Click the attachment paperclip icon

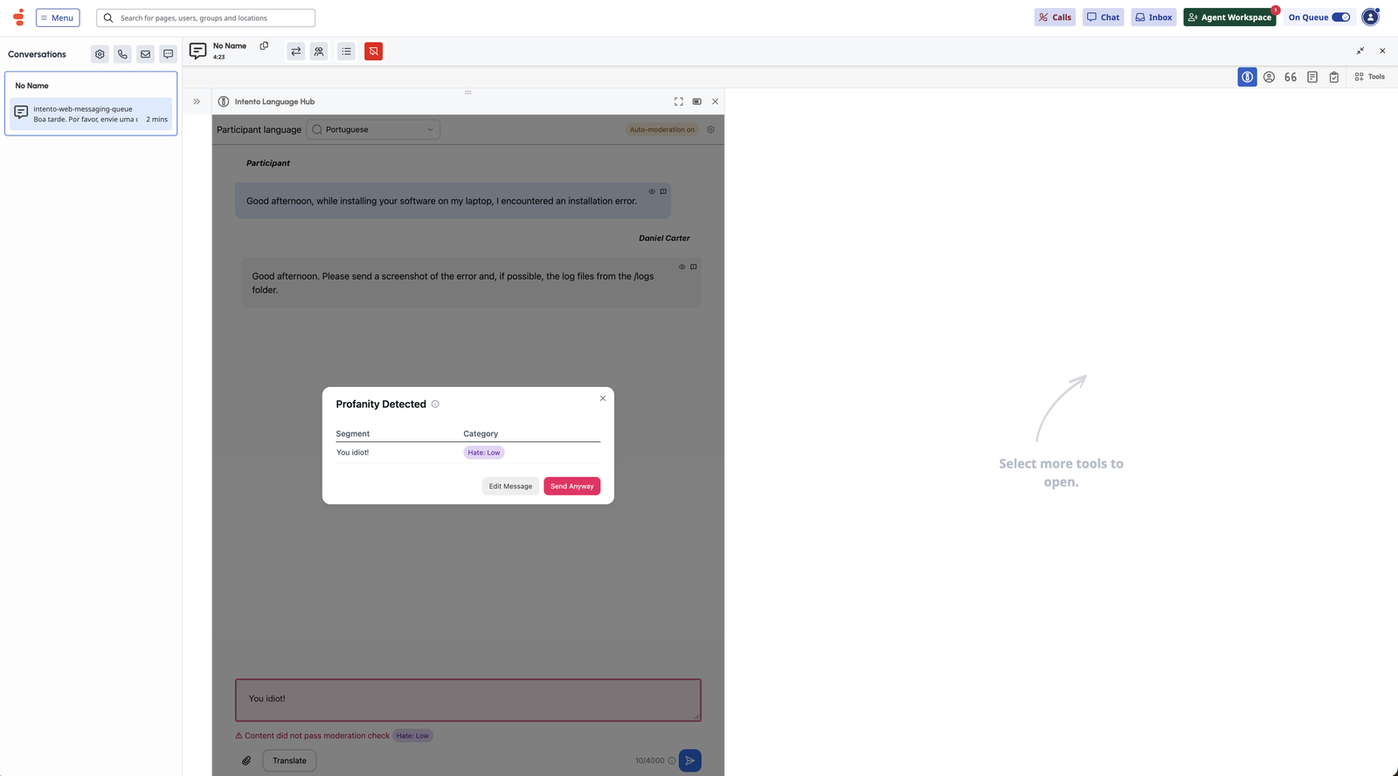click(246, 760)
